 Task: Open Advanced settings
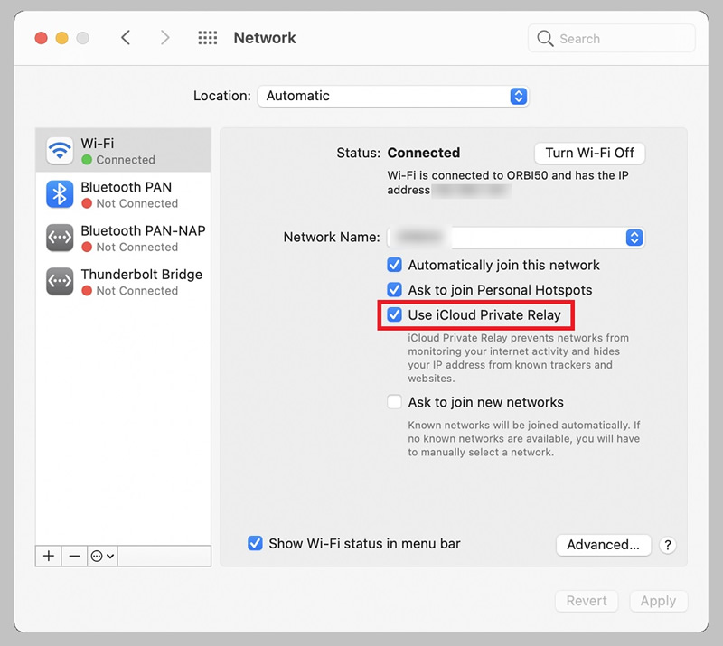tap(603, 545)
